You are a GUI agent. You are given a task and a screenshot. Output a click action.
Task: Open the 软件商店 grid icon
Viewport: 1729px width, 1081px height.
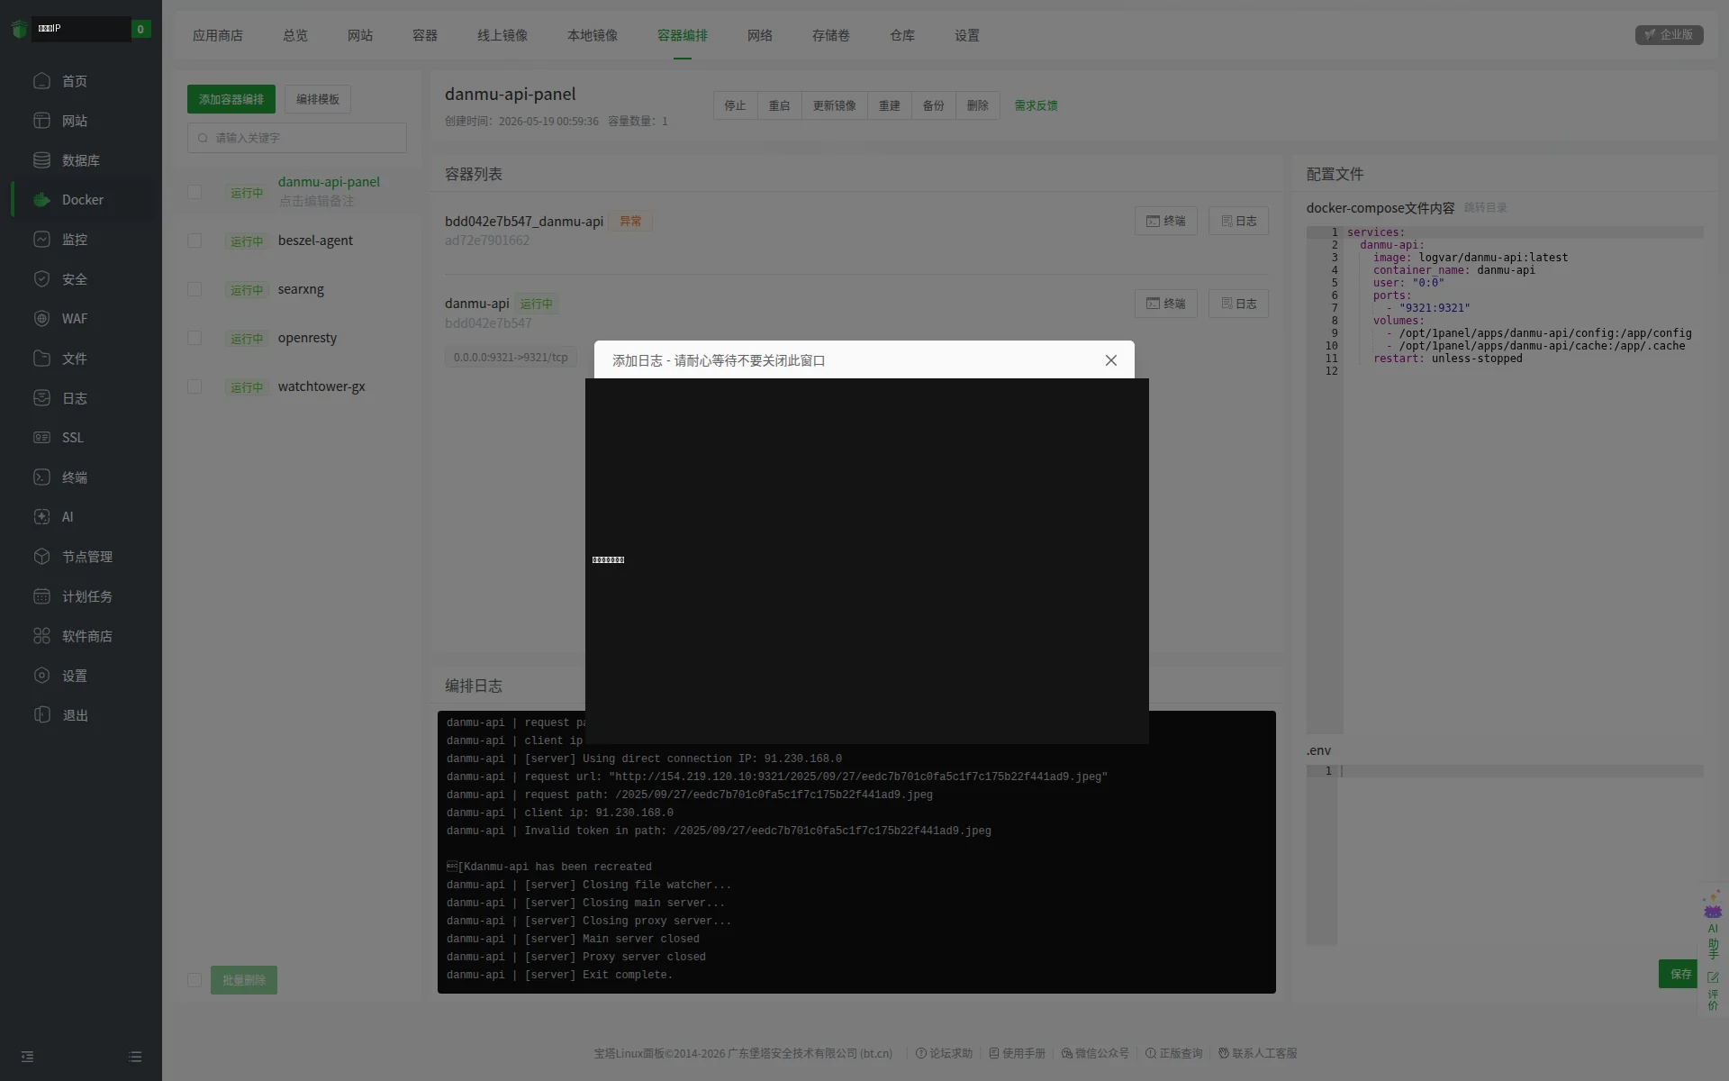[41, 636]
